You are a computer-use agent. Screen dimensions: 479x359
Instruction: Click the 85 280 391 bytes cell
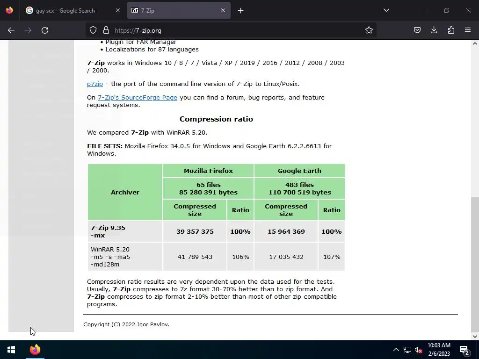(x=208, y=188)
